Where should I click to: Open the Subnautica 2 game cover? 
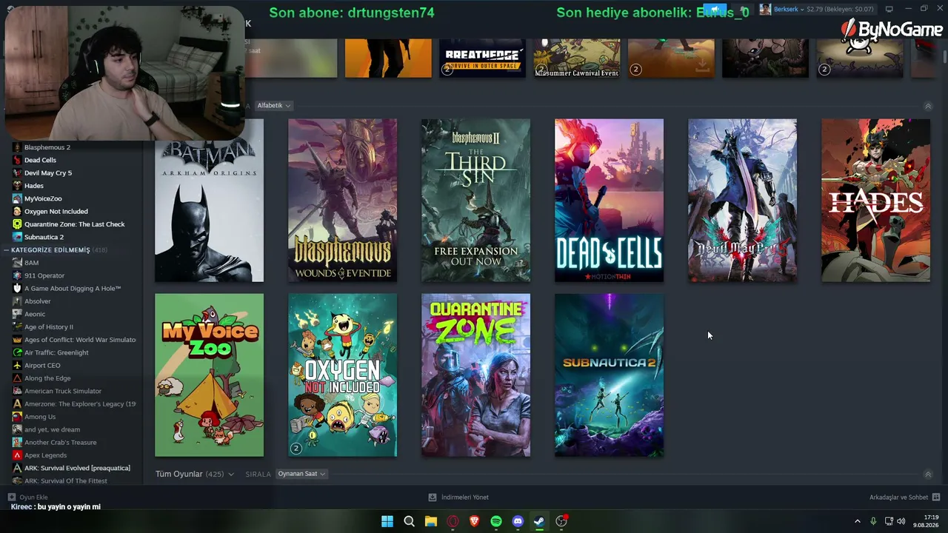[609, 375]
